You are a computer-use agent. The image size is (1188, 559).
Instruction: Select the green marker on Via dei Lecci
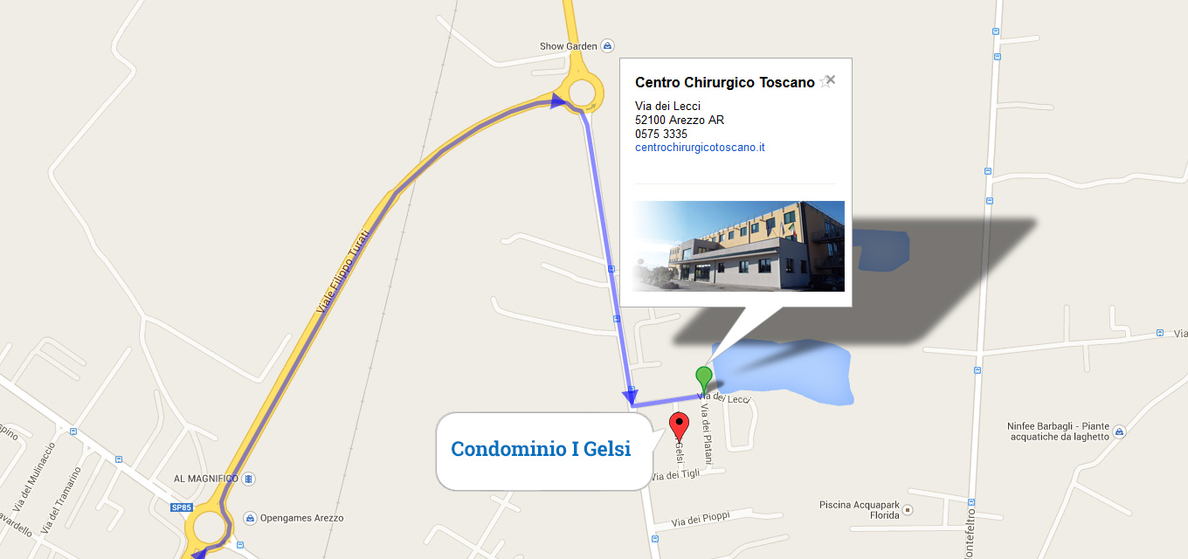[x=704, y=381]
